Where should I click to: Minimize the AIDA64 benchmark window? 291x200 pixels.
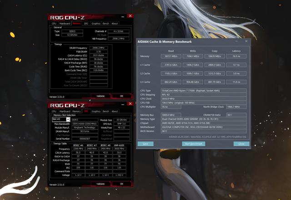point(237,41)
